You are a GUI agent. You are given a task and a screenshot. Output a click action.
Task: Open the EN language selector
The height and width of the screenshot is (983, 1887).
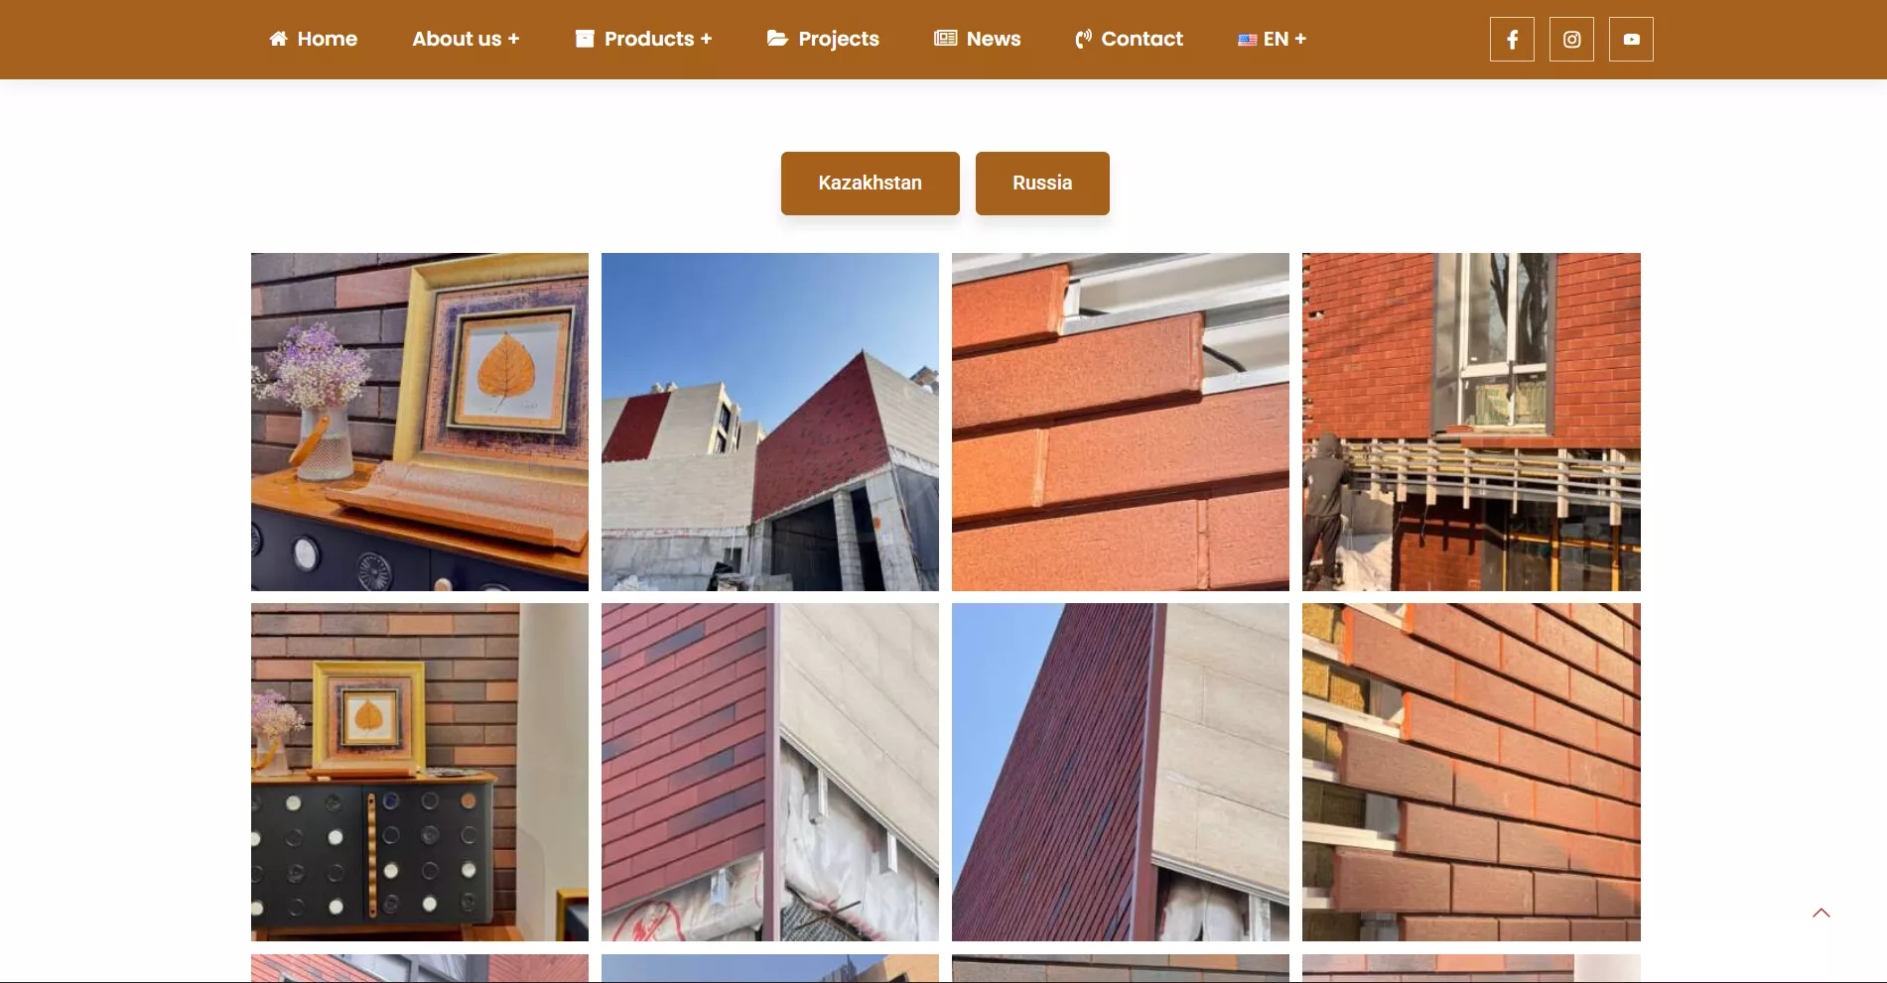tap(1272, 39)
